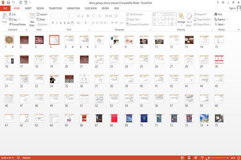Switch to Reading view in status bar
This screenshot has height=160, width=241.
point(196,158)
